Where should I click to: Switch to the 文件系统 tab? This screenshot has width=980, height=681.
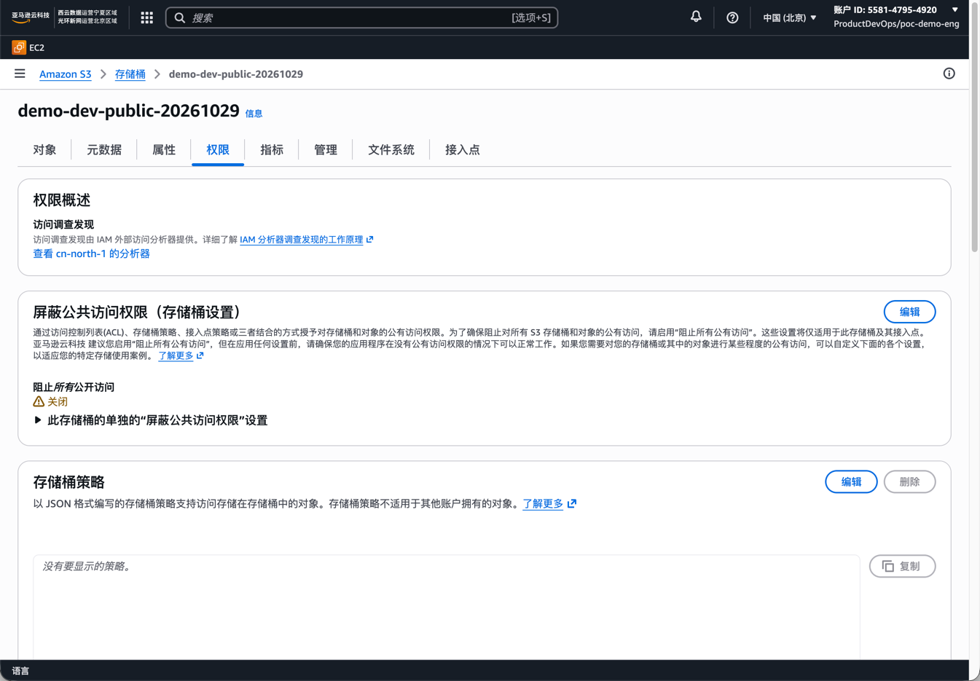point(391,150)
